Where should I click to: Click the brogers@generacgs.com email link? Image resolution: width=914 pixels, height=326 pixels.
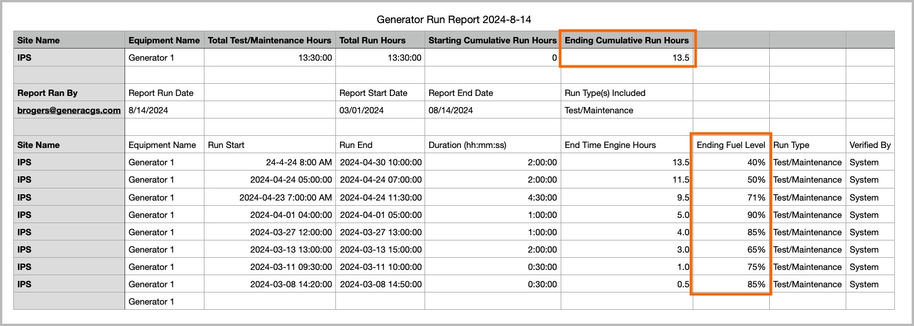[x=69, y=110]
